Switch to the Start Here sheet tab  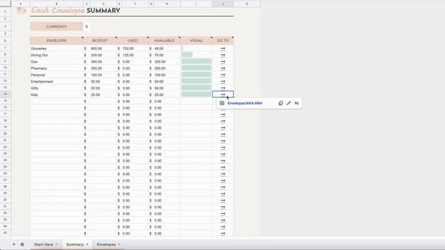point(43,244)
